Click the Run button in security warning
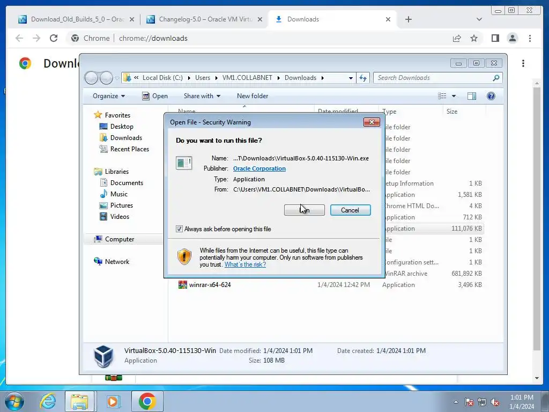The image size is (549, 412). [305, 210]
